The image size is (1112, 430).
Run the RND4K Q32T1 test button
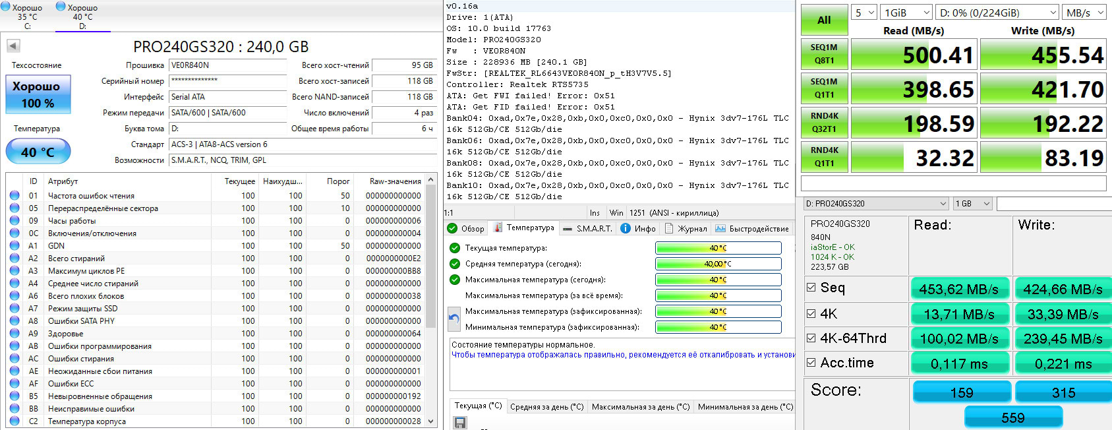(824, 123)
